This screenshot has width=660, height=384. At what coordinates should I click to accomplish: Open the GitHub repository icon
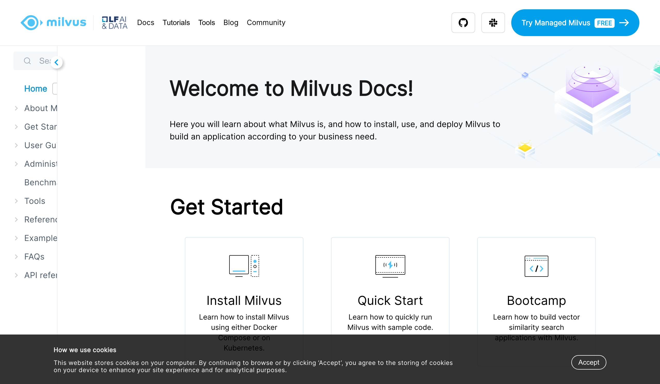click(x=463, y=23)
